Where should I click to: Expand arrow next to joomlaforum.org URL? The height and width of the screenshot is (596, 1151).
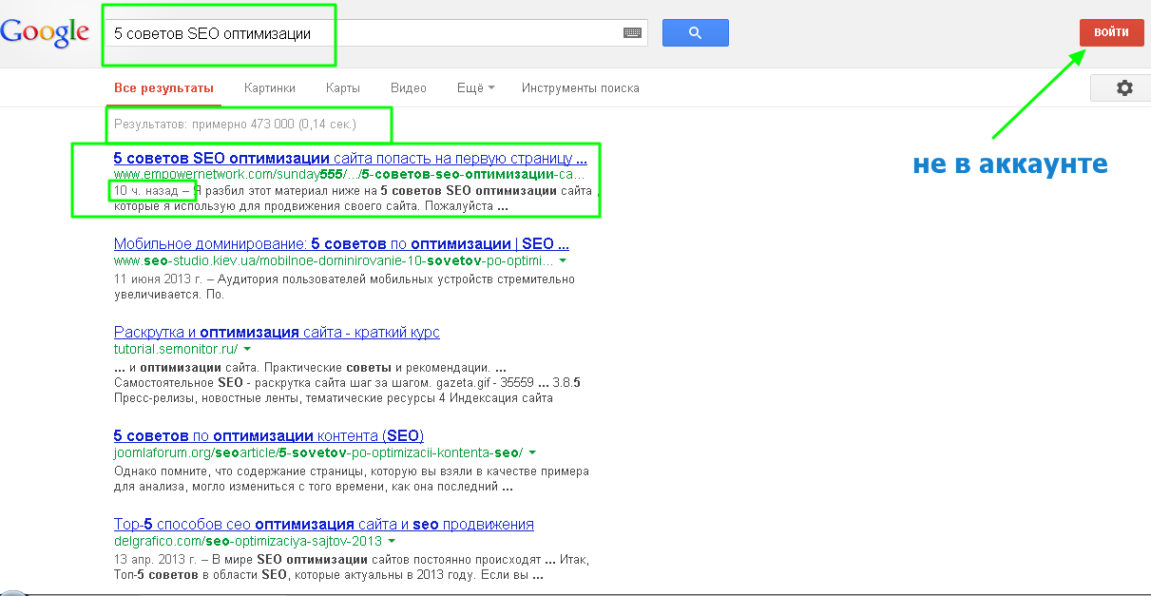(533, 452)
